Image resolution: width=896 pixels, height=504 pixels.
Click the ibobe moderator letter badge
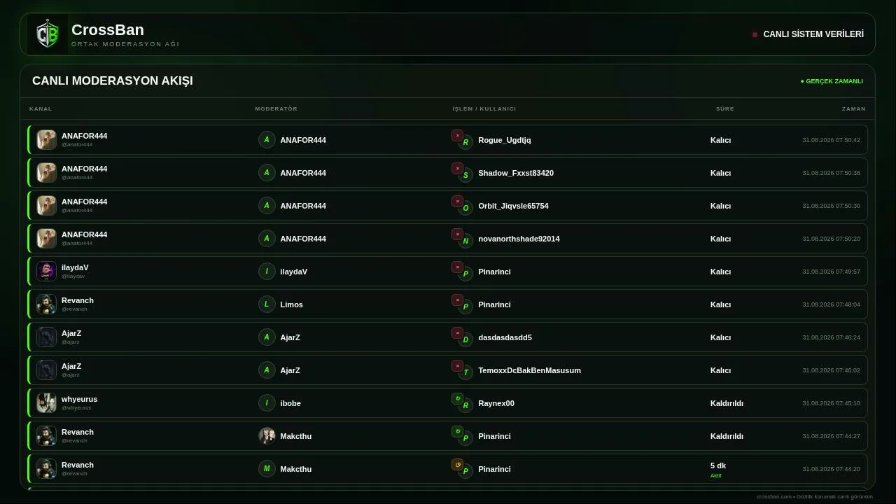[x=267, y=402]
